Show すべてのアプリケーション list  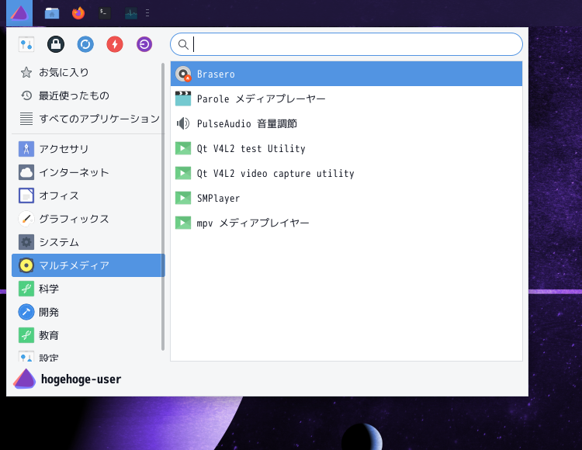pyautogui.click(x=88, y=119)
